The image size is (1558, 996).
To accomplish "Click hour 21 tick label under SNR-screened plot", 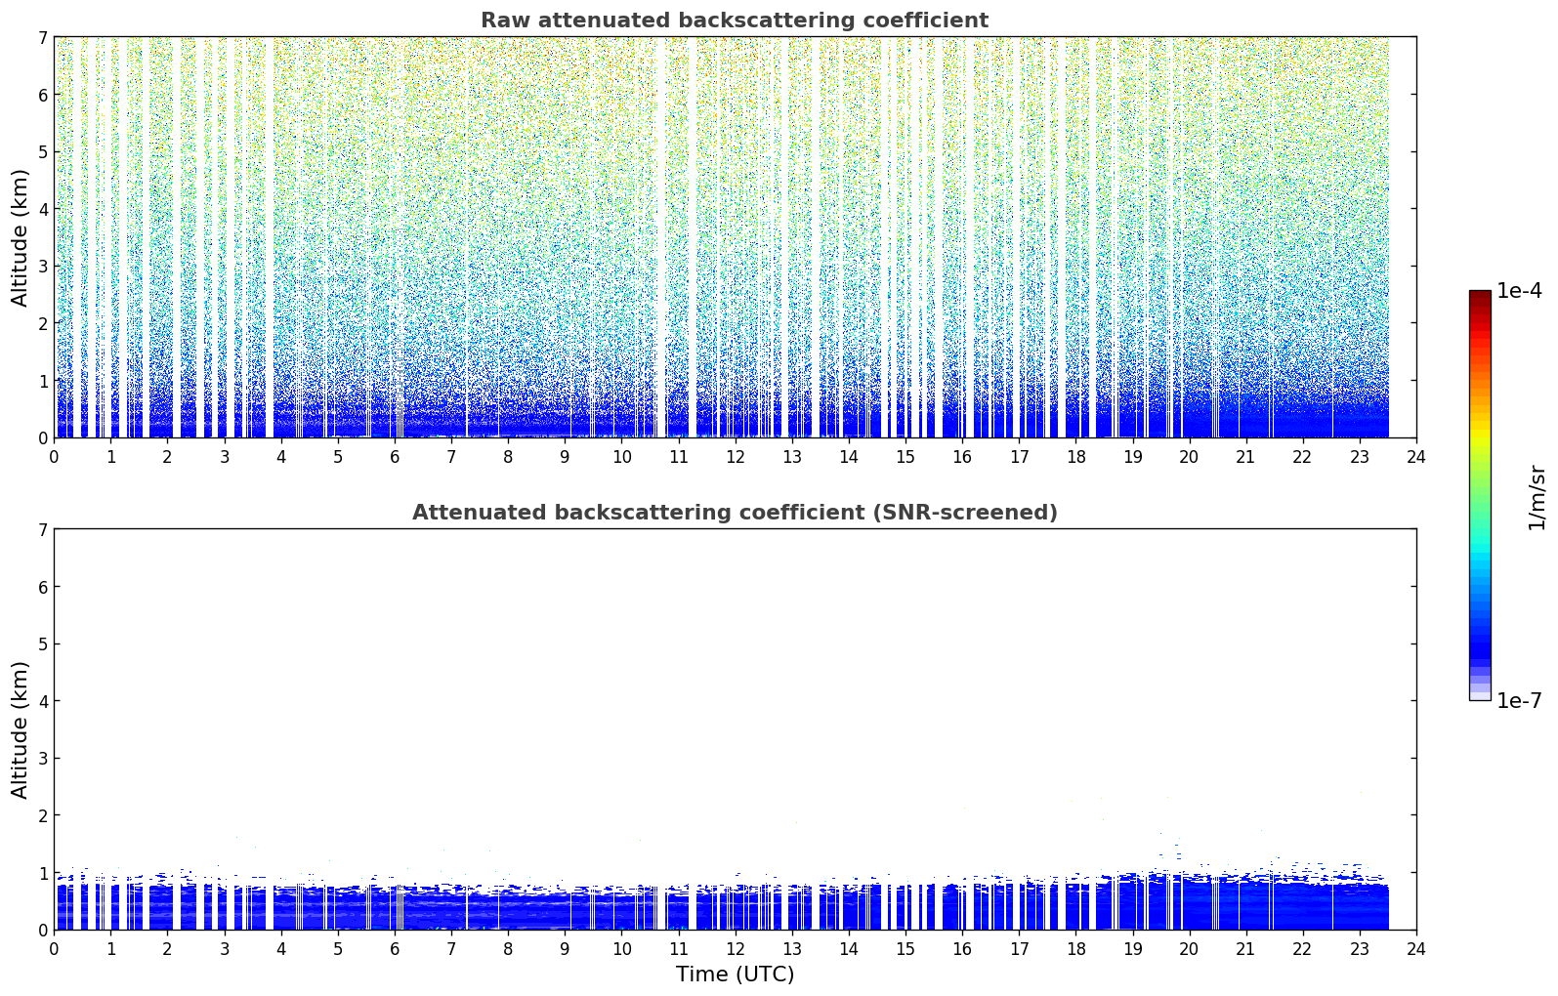I will click(x=1245, y=949).
